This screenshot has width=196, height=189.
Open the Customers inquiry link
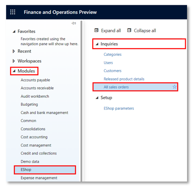pyautogui.click(x=113, y=71)
